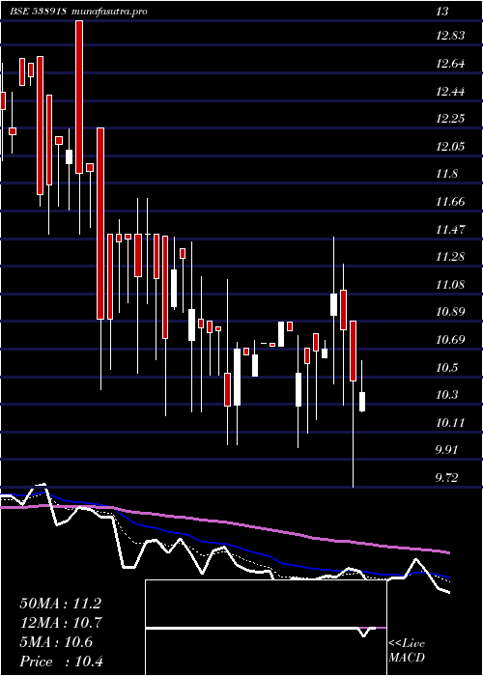Pick the 11.47 price axis value

(450, 230)
